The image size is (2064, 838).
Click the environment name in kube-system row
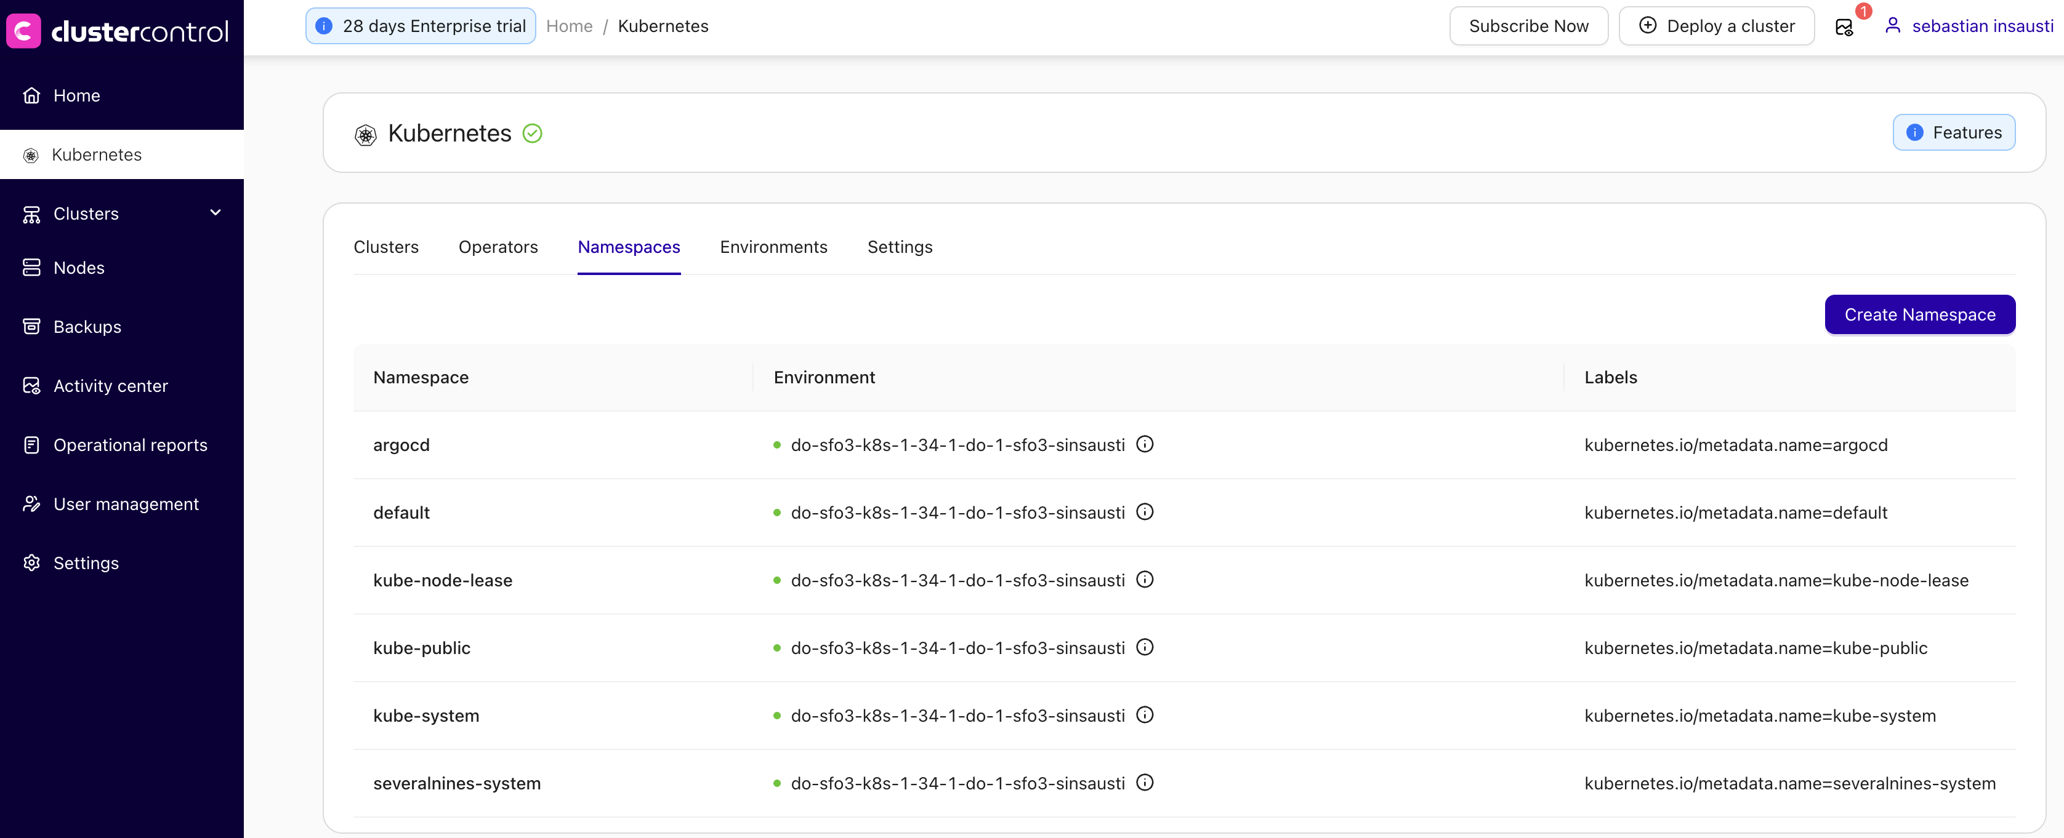957,716
